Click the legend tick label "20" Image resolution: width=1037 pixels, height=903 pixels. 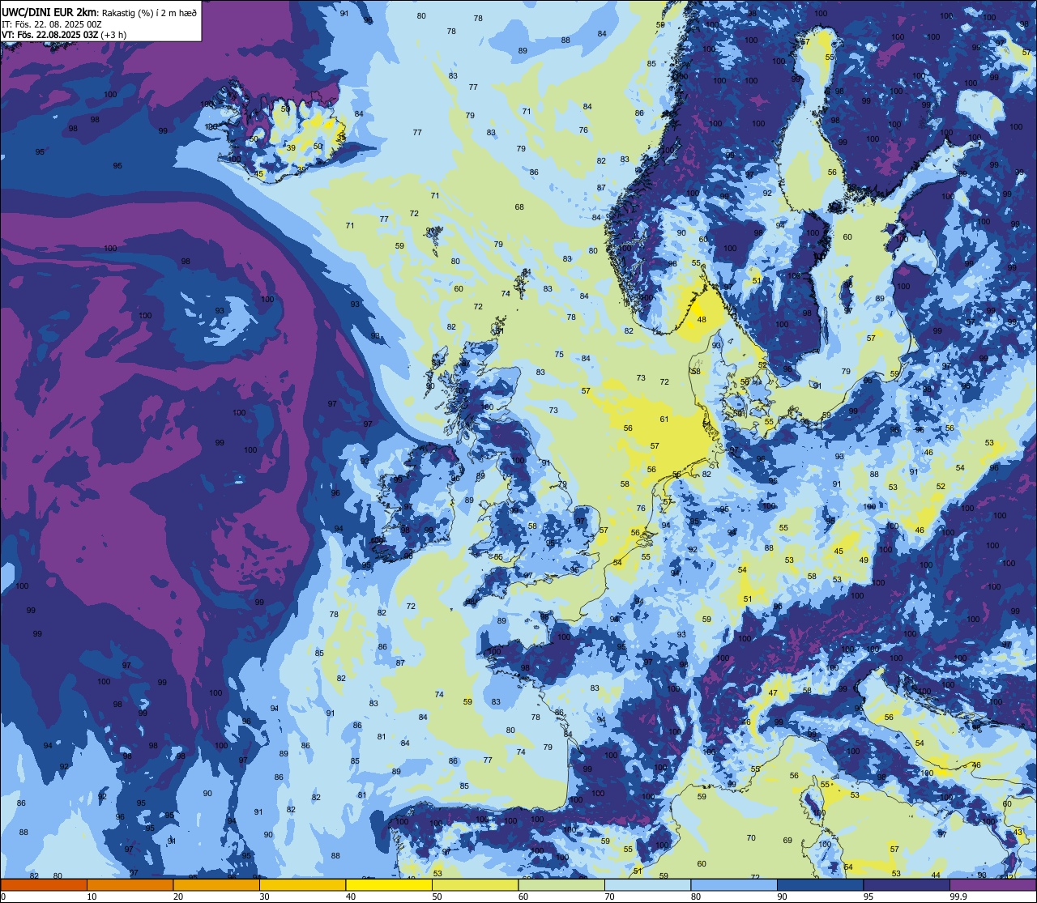coord(177,897)
